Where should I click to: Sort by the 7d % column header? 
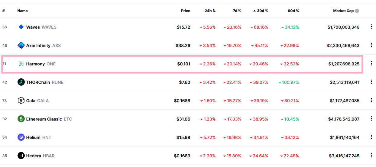237,11
